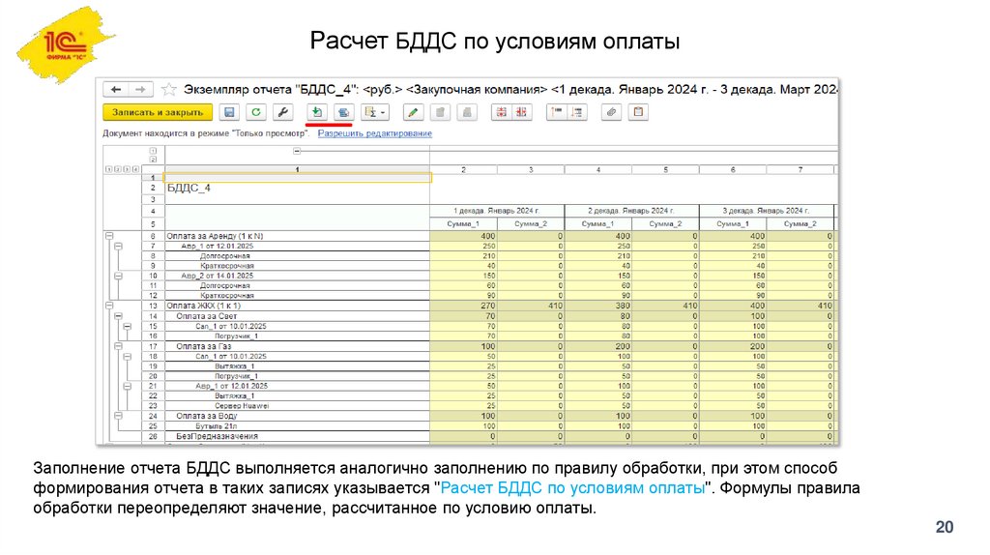The width and height of the screenshot is (990, 555).
Task: Go back with the left arrow button
Action: click(x=116, y=90)
